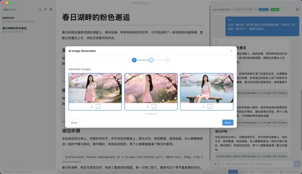Image resolution: width=302 pixels, height=174 pixels.
Task: Uncheck the second image selection checkbox
Action: (154, 107)
